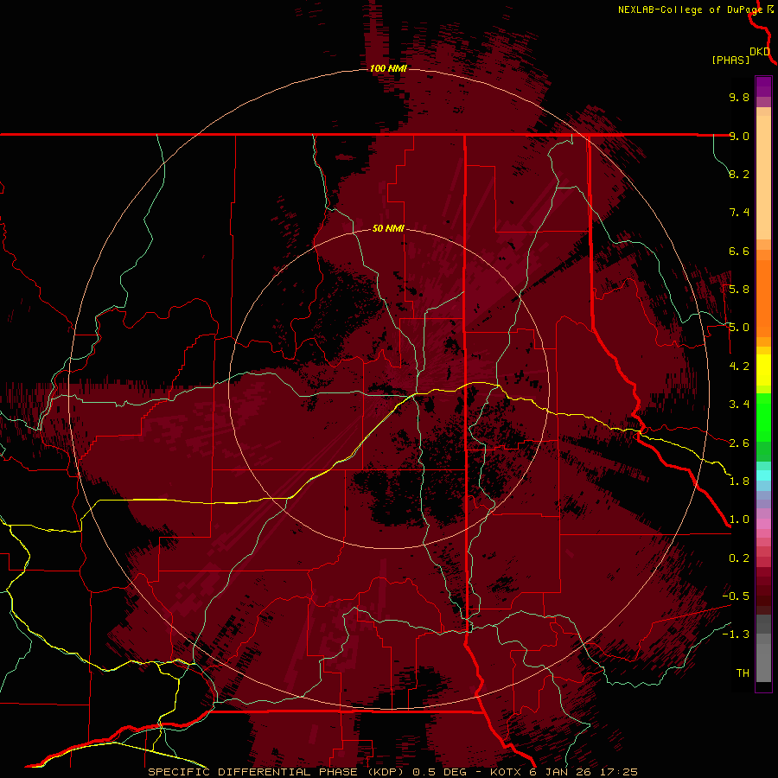Click the "TH" threshold label on the legend
This screenshot has width=778, height=778.
(x=743, y=673)
